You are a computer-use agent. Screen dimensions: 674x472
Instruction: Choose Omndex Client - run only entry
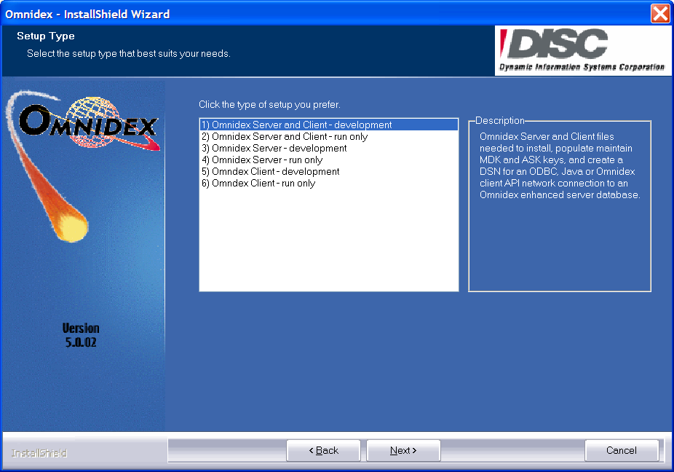tap(258, 183)
